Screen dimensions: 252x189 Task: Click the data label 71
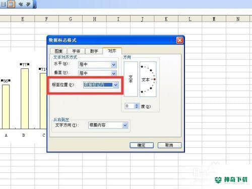click(x=43, y=69)
